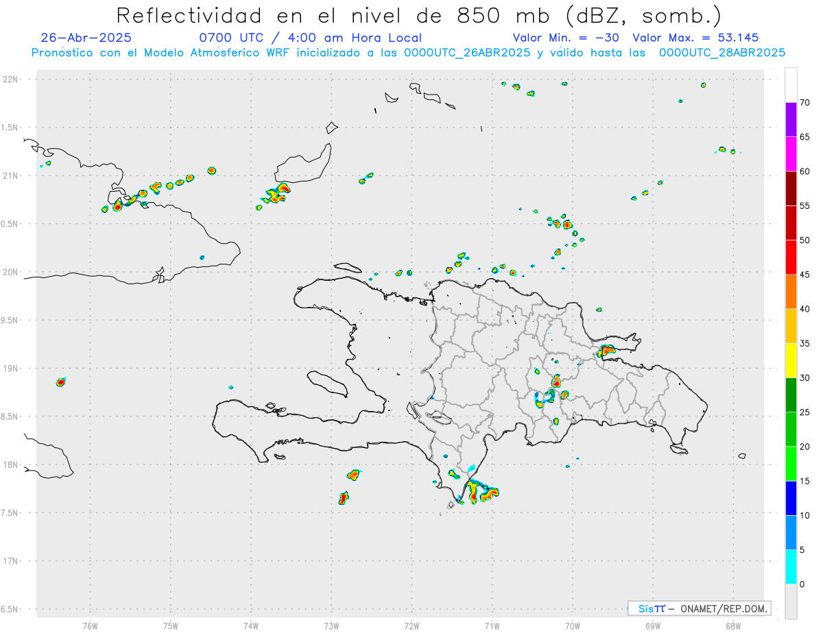Select the orange 40–45 dBZ color segment
The height and width of the screenshot is (635, 823).
click(x=791, y=292)
